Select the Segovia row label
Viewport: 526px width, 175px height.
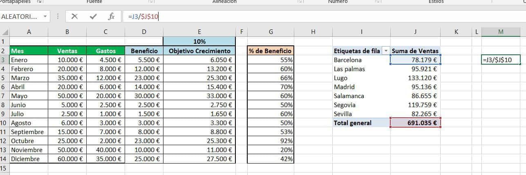(362, 105)
